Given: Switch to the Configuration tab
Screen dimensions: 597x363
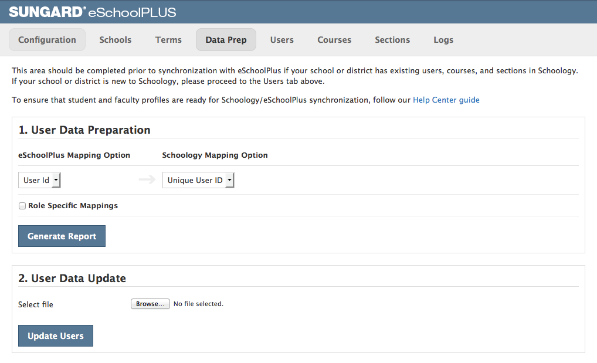Looking at the screenshot, I should [47, 40].
